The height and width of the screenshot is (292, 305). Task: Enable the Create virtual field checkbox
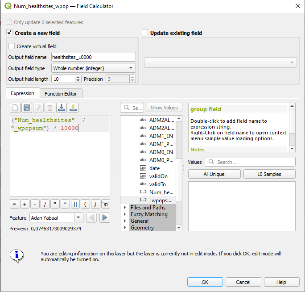pyautogui.click(x=12, y=46)
